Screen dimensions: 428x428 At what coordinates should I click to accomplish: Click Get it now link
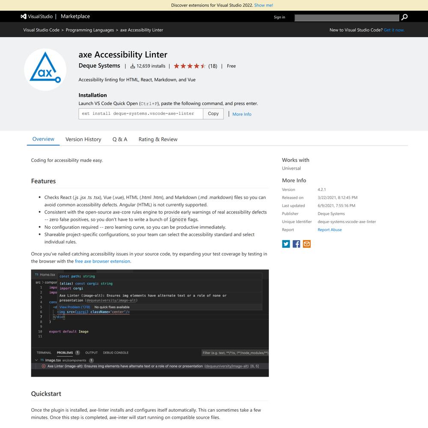(x=394, y=30)
